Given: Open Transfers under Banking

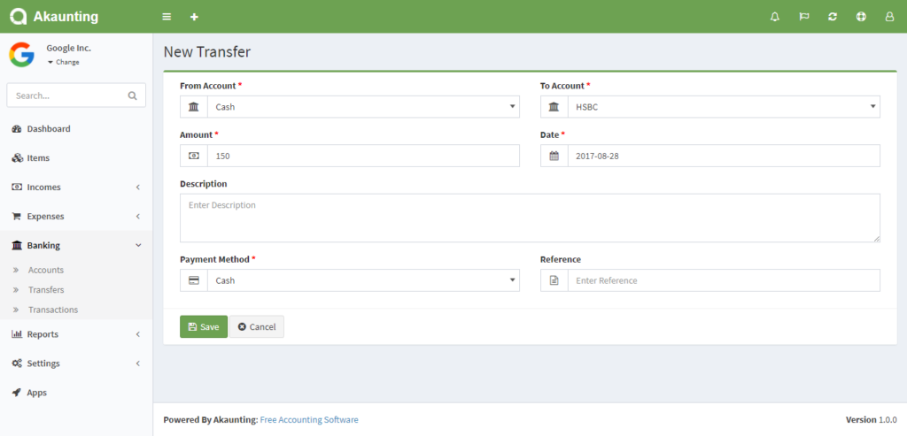Looking at the screenshot, I should point(46,290).
